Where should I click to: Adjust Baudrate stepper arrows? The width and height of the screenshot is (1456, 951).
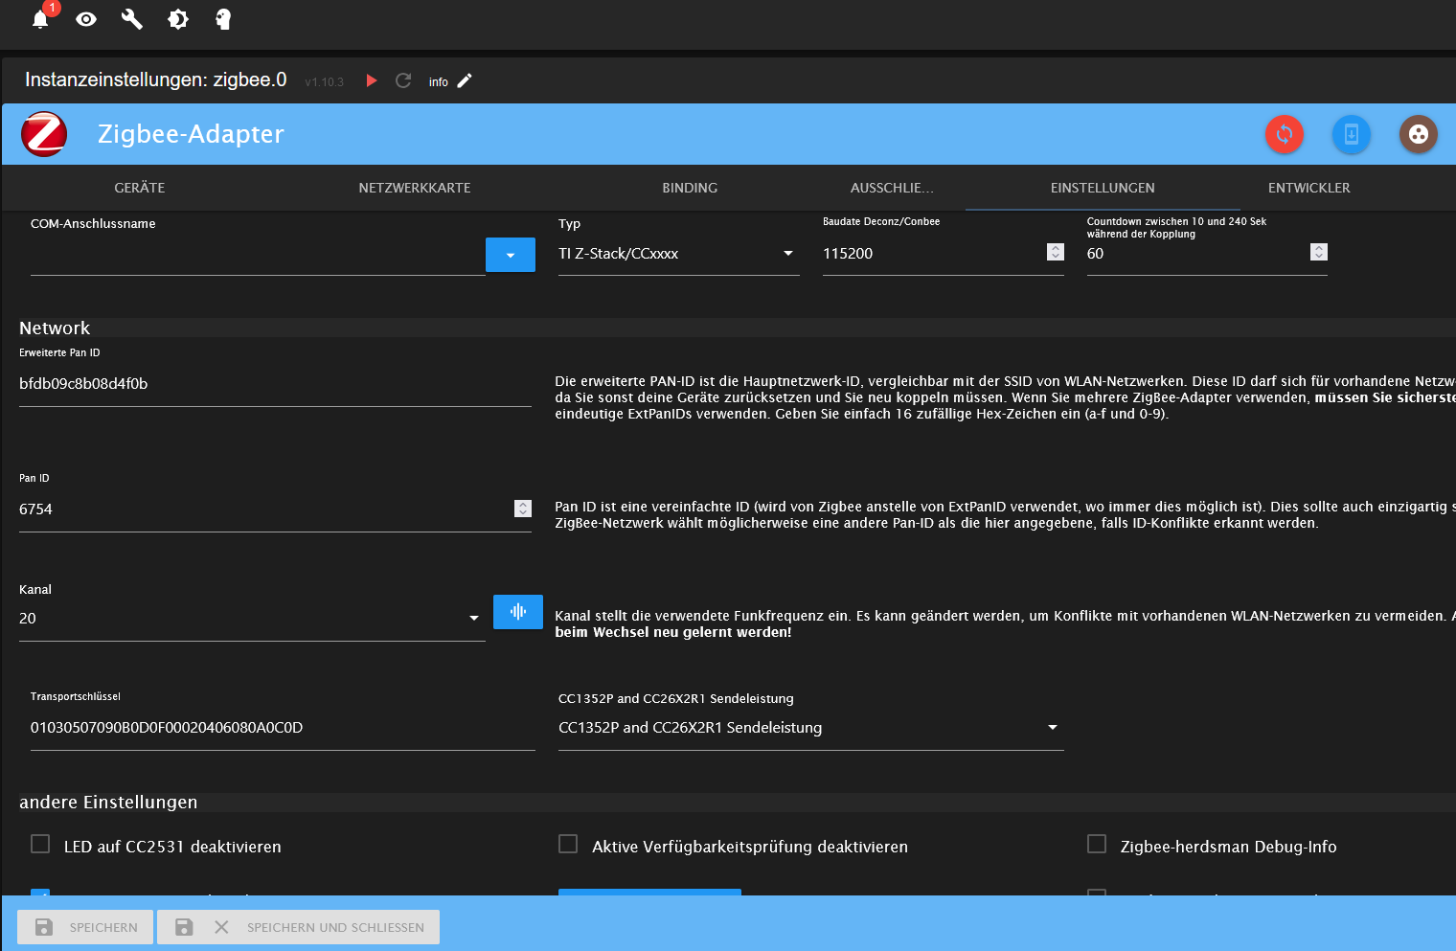[x=1056, y=252]
